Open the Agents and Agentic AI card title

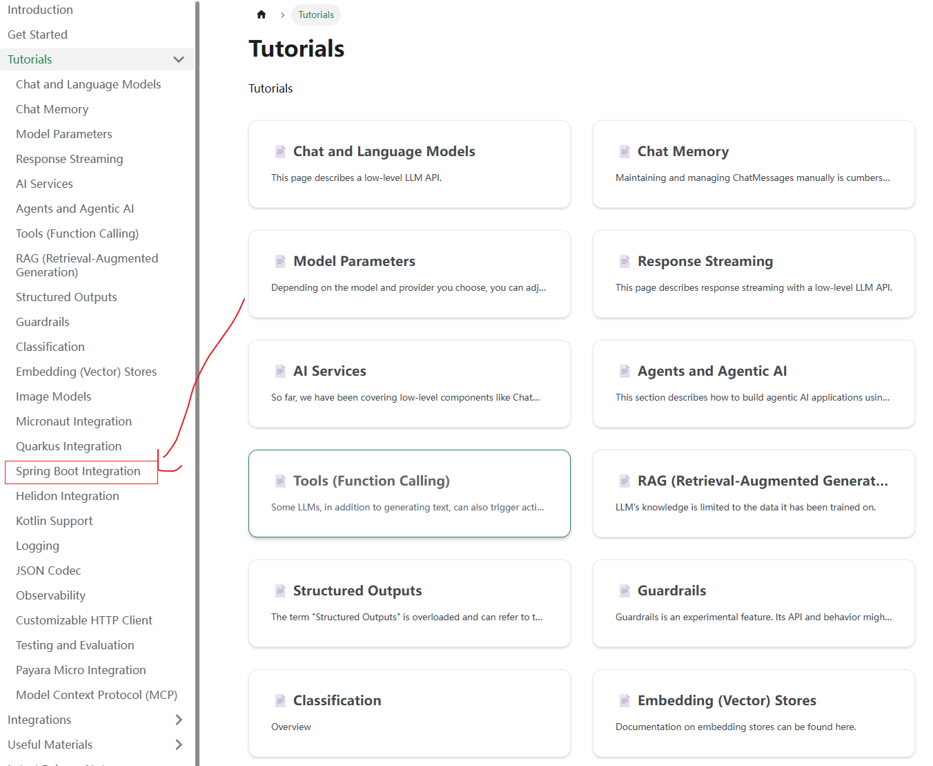click(x=712, y=371)
